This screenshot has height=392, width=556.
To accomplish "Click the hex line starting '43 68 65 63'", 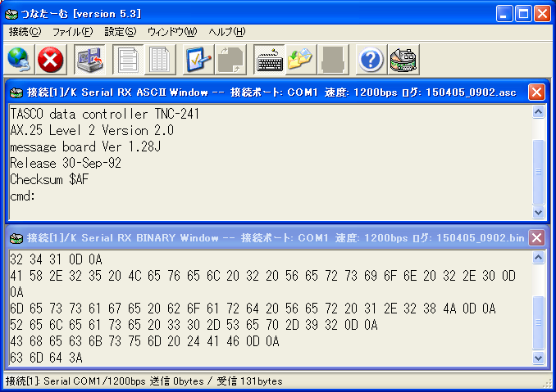I will 144,341.
